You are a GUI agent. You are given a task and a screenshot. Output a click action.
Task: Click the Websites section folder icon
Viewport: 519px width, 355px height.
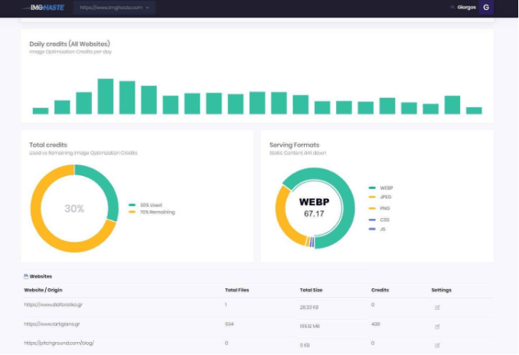click(26, 276)
